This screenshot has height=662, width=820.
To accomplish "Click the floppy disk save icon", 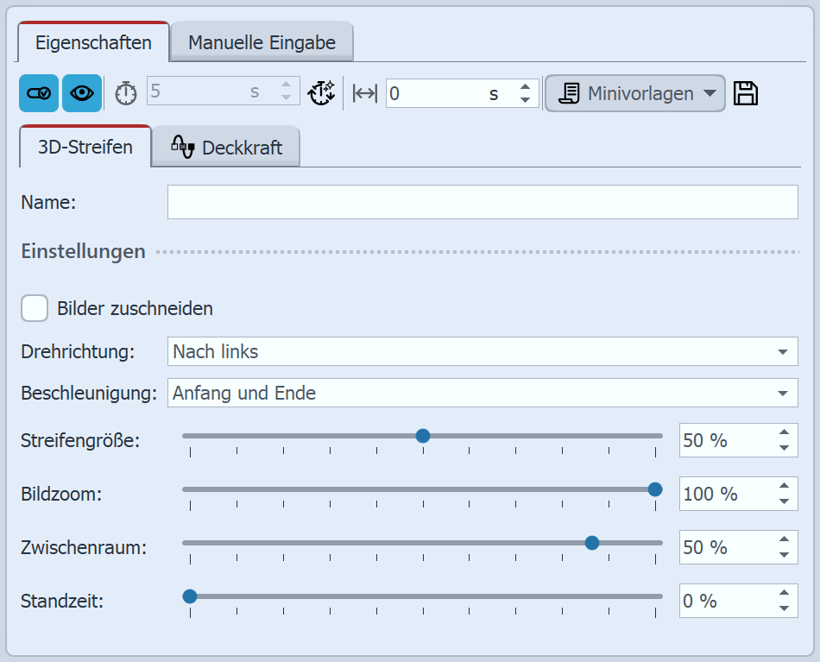I will point(746,93).
